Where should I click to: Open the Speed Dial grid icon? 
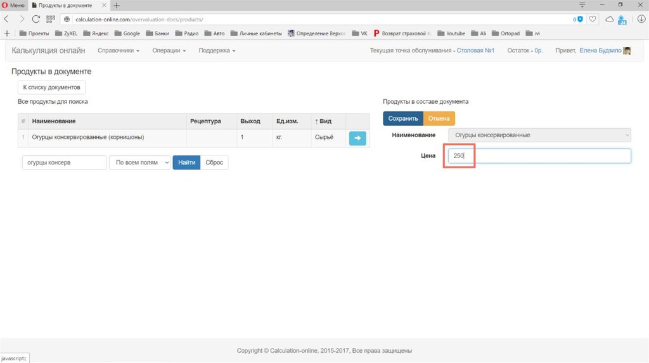(51, 19)
